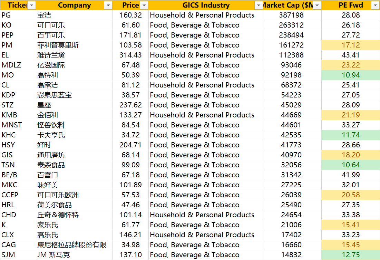The height and width of the screenshot is (260, 380).
Task: Select the EL ticker cell
Action: [x=18, y=55]
